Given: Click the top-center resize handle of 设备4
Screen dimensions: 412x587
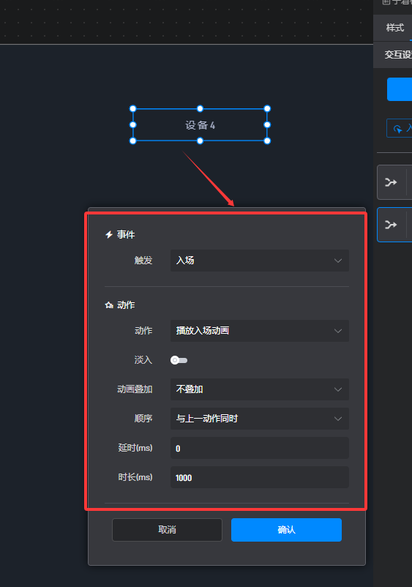Looking at the screenshot, I should click(x=201, y=108).
